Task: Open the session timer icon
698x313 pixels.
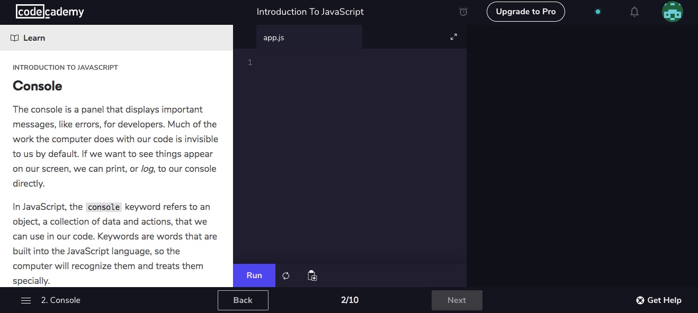Action: pyautogui.click(x=463, y=11)
